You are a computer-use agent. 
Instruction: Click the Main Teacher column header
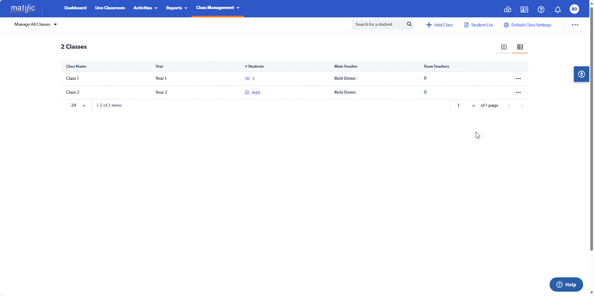coord(346,66)
